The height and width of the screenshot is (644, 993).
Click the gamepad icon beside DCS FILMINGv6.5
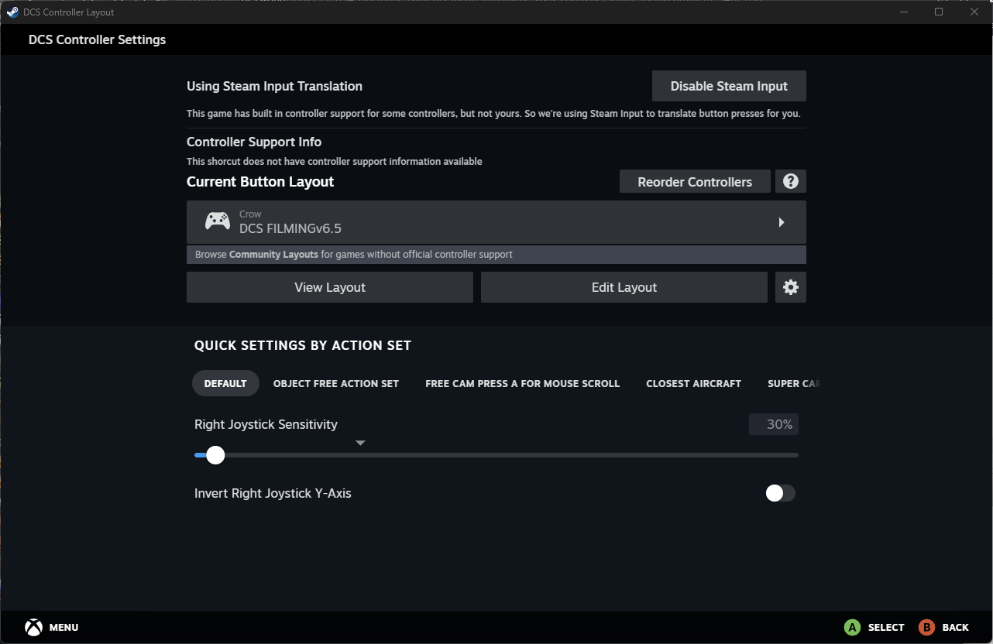217,221
